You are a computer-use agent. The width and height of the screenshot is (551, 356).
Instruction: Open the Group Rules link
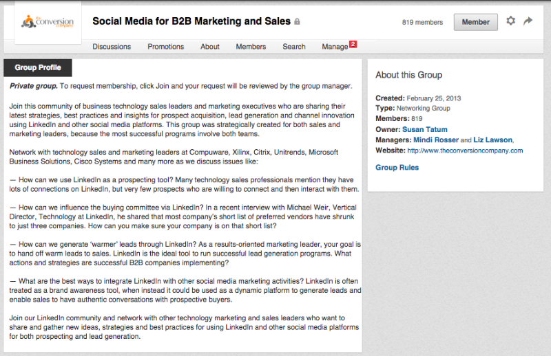[x=397, y=167]
